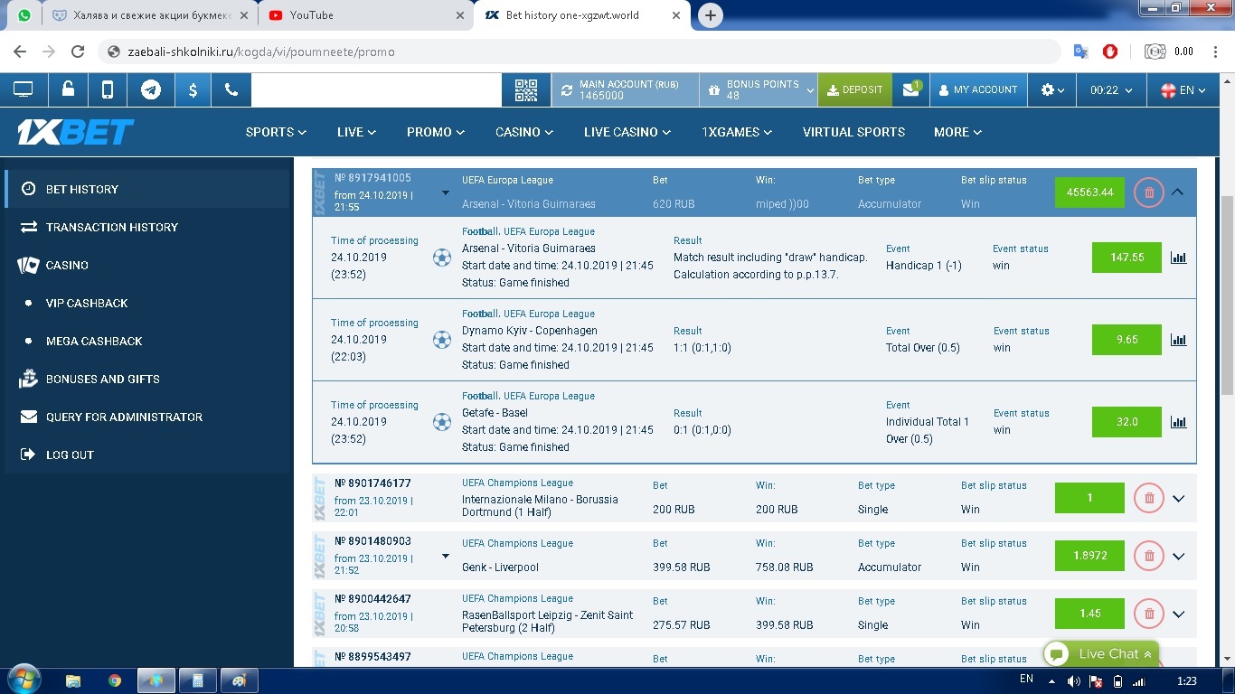Image resolution: width=1235 pixels, height=694 pixels.
Task: Click the page vertical scrollbar
Action: (x=1227, y=294)
